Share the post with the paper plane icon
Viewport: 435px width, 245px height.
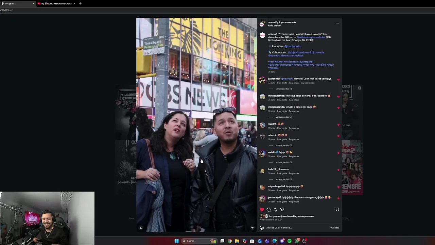click(x=282, y=210)
